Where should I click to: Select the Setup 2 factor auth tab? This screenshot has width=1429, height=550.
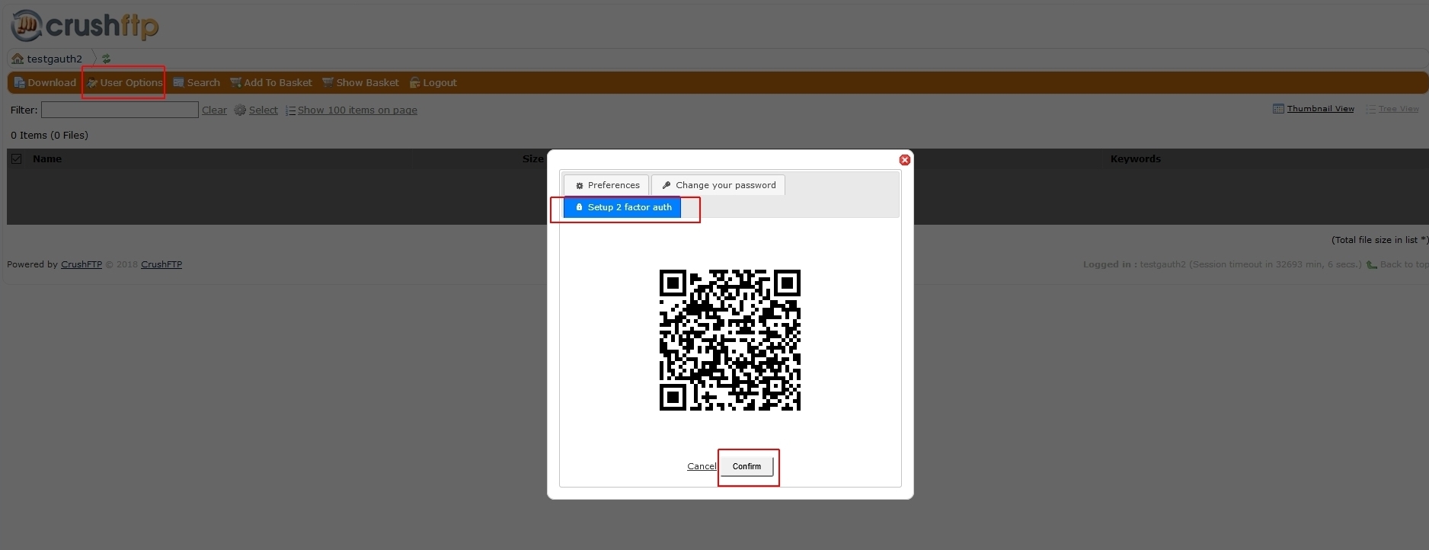[x=622, y=207]
